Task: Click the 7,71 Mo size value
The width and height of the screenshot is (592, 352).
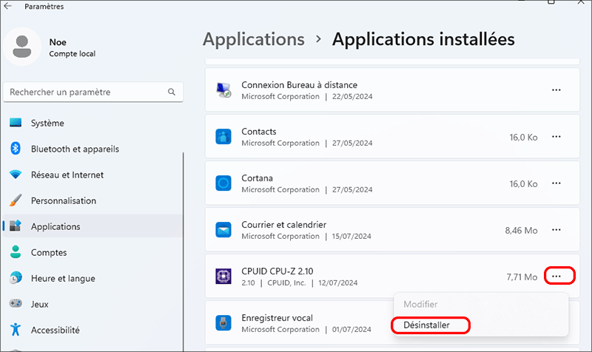Action: (522, 277)
